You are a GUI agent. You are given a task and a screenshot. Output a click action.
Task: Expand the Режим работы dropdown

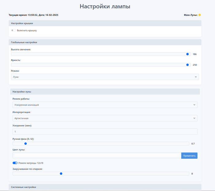coord(105,105)
